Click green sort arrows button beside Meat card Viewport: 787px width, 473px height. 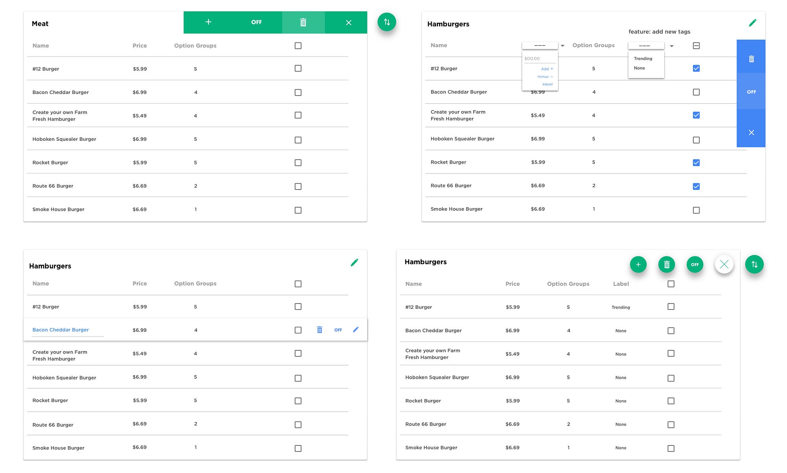tap(387, 22)
